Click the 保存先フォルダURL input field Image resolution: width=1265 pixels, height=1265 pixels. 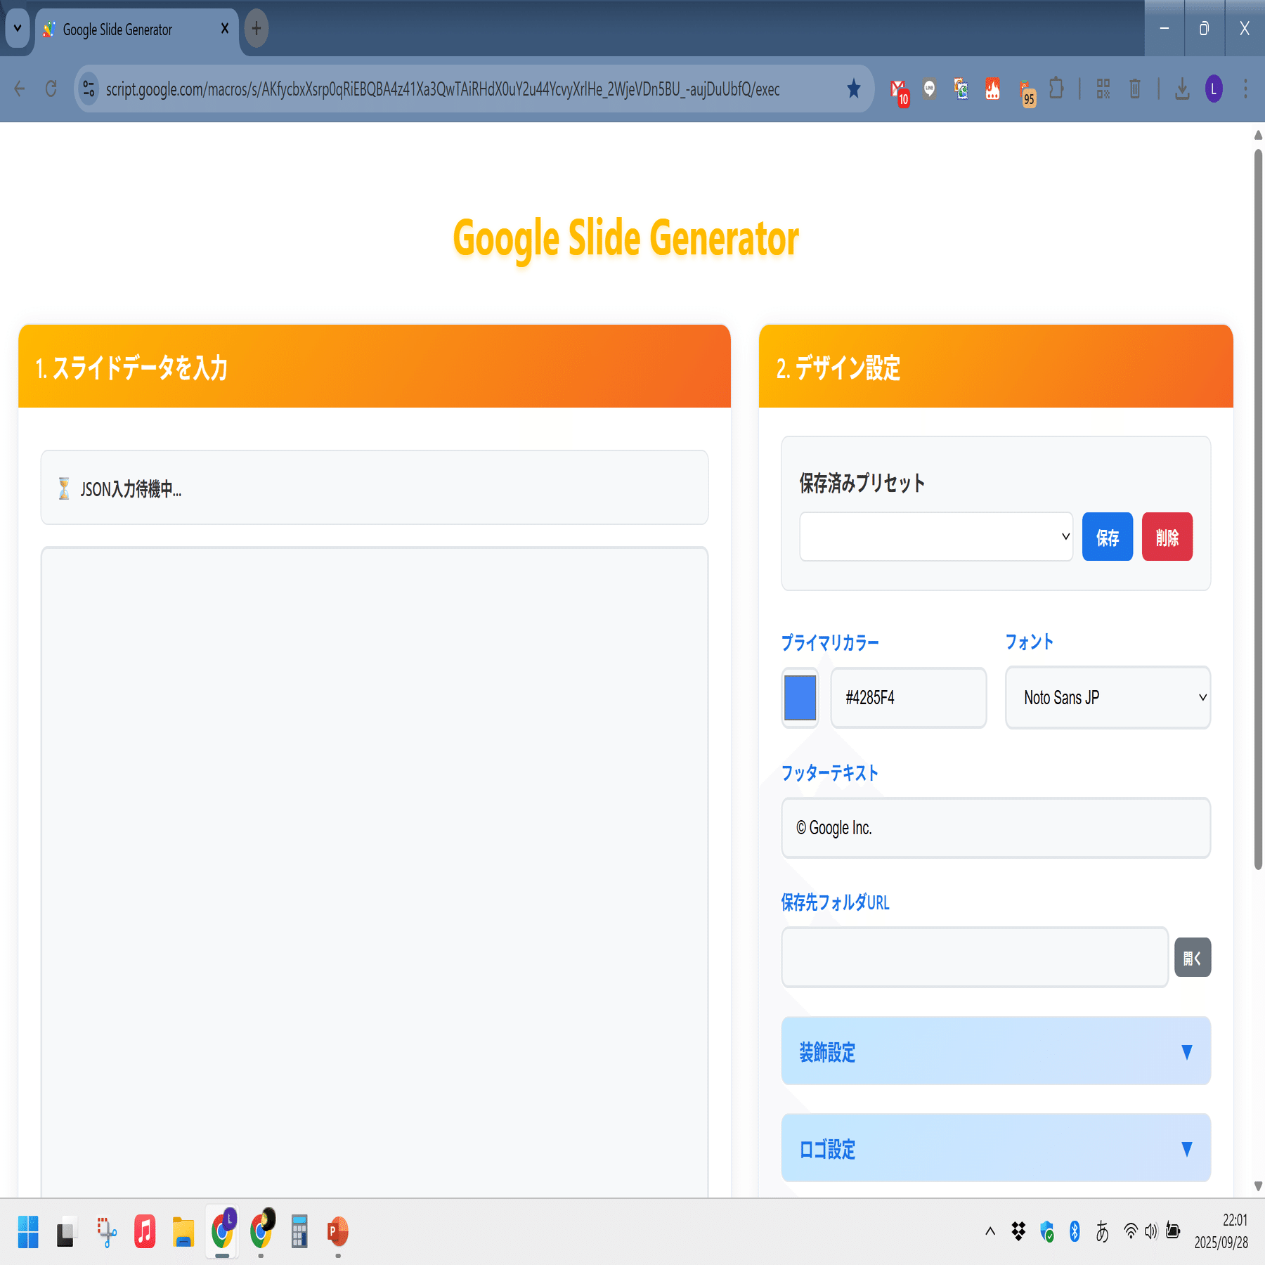(x=975, y=957)
